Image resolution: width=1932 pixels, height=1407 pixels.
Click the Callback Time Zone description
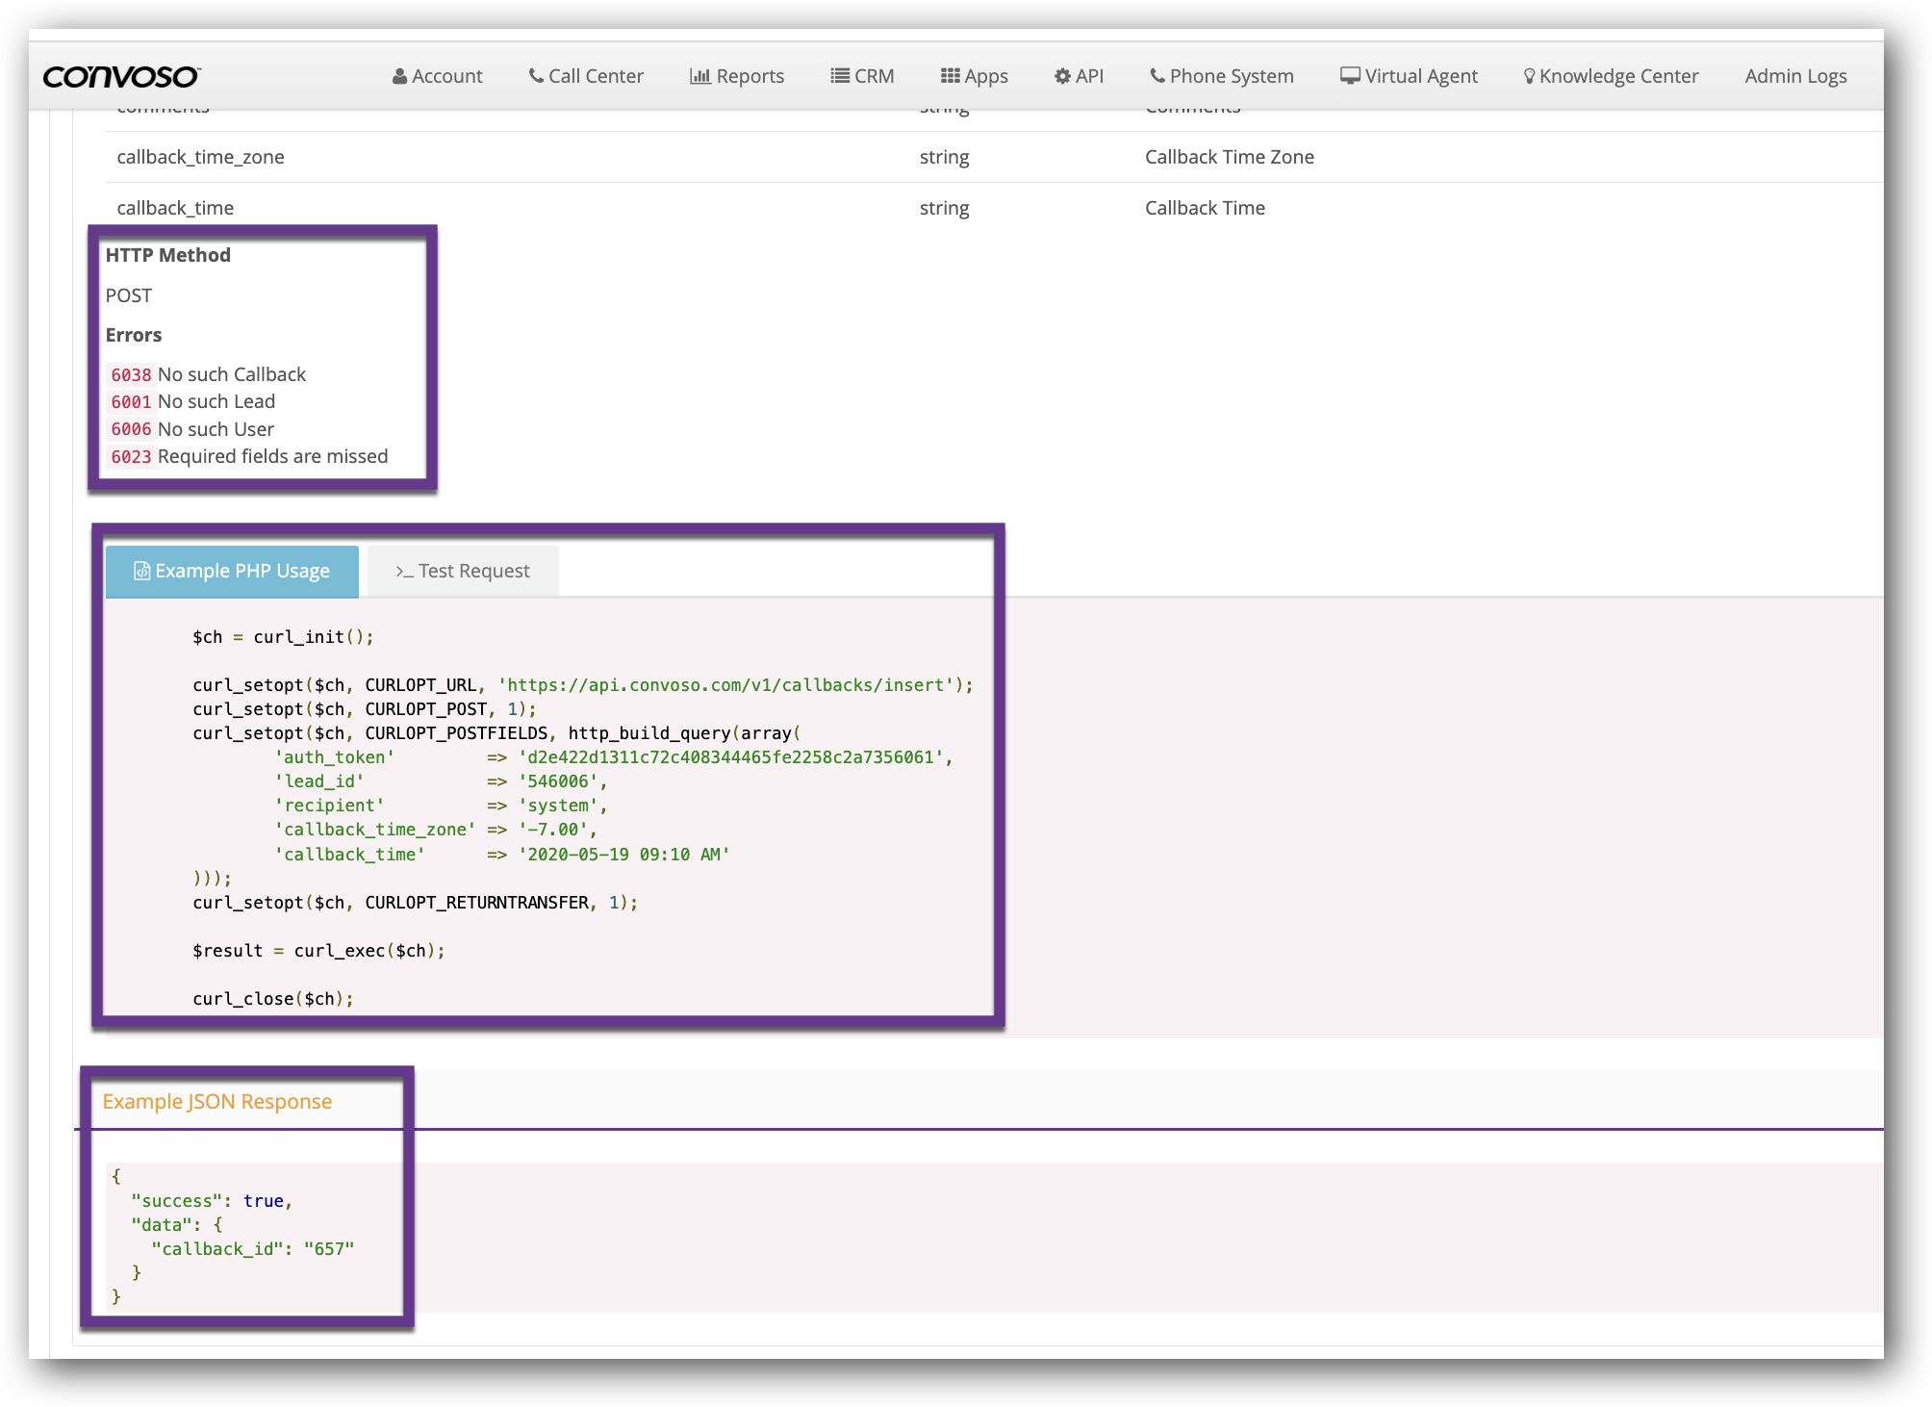coord(1229,157)
